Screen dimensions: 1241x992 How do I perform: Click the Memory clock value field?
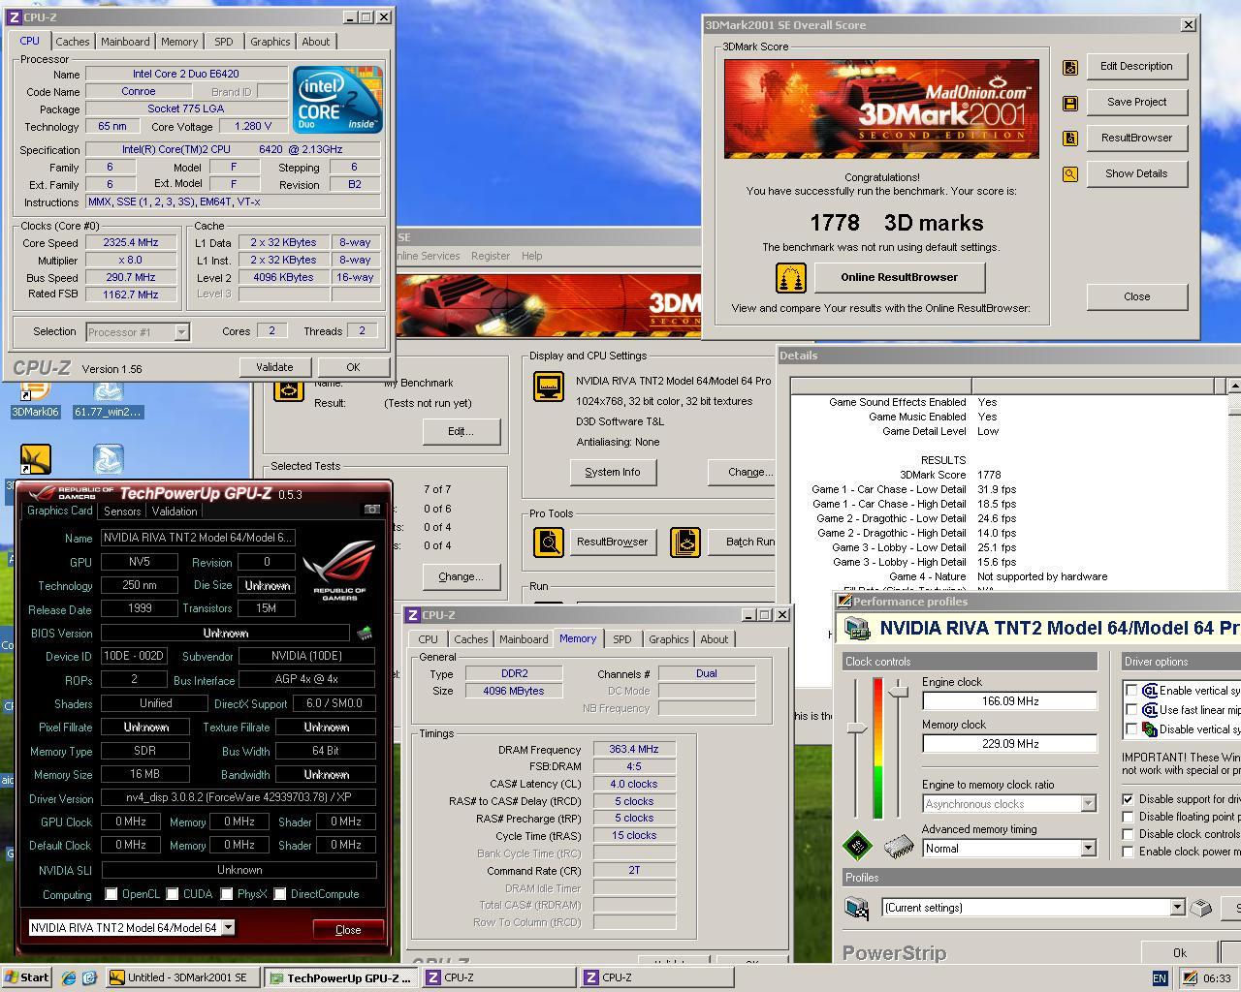coord(1009,744)
